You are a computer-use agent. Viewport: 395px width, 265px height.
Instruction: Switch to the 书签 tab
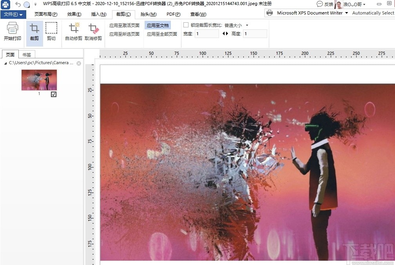[x=27, y=54]
